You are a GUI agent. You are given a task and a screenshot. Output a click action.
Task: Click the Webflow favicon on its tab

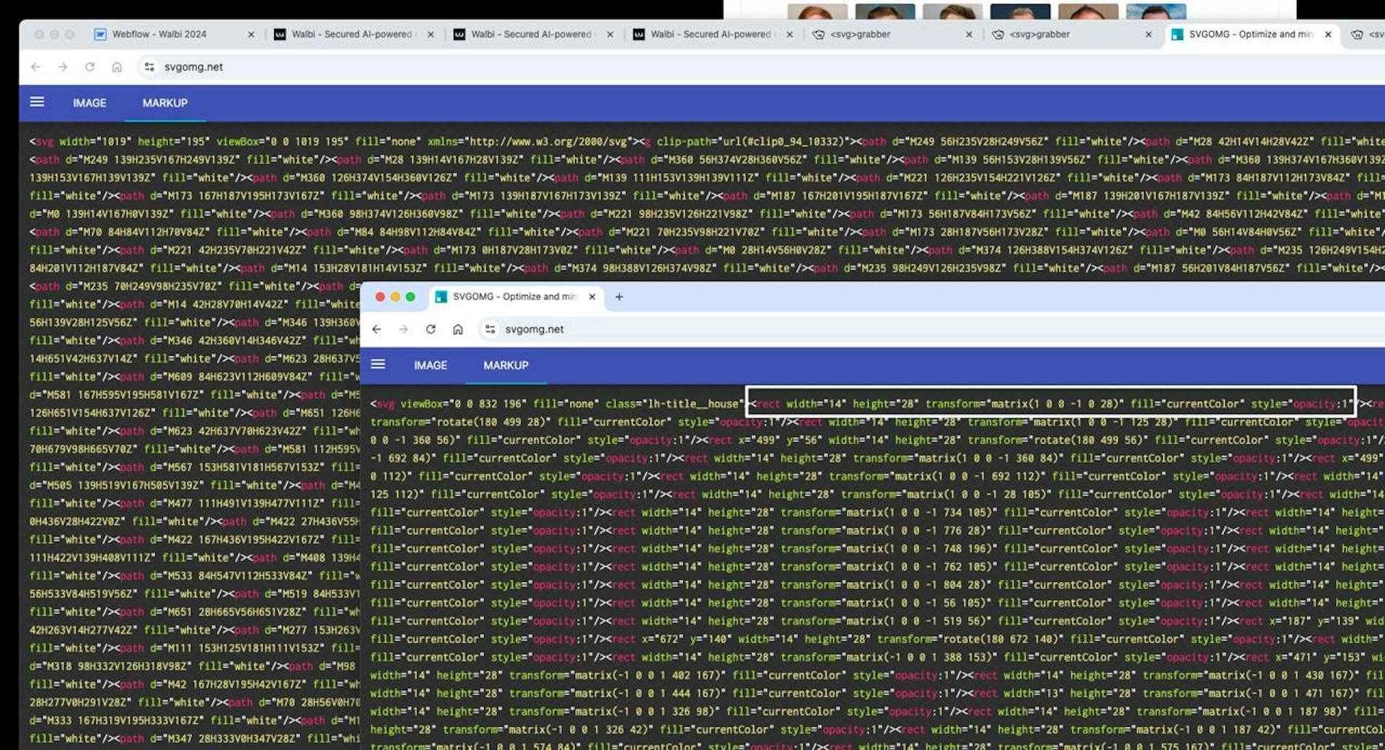[x=100, y=34]
